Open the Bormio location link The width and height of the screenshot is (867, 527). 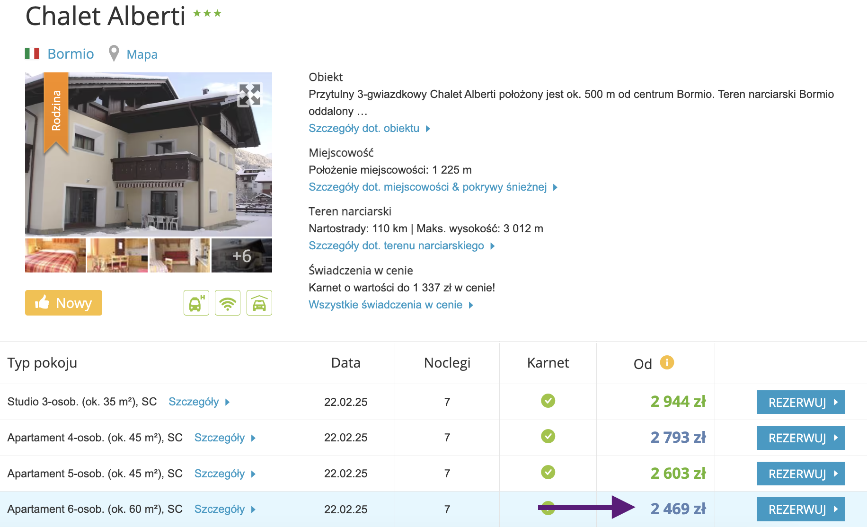click(x=71, y=54)
